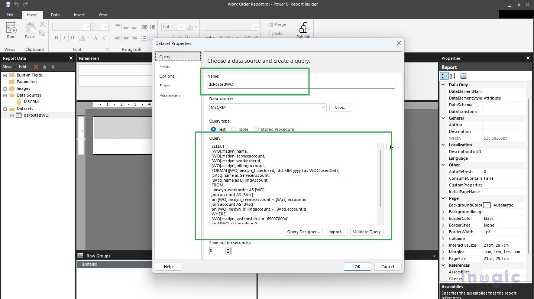Switch to the Insert ribbon tab

pos(79,14)
